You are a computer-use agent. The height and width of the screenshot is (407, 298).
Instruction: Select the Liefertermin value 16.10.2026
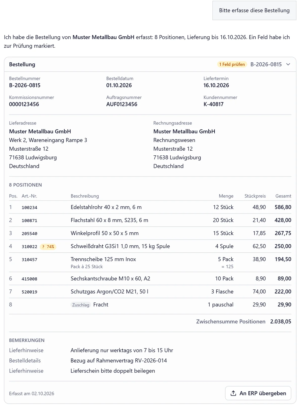[x=216, y=85]
